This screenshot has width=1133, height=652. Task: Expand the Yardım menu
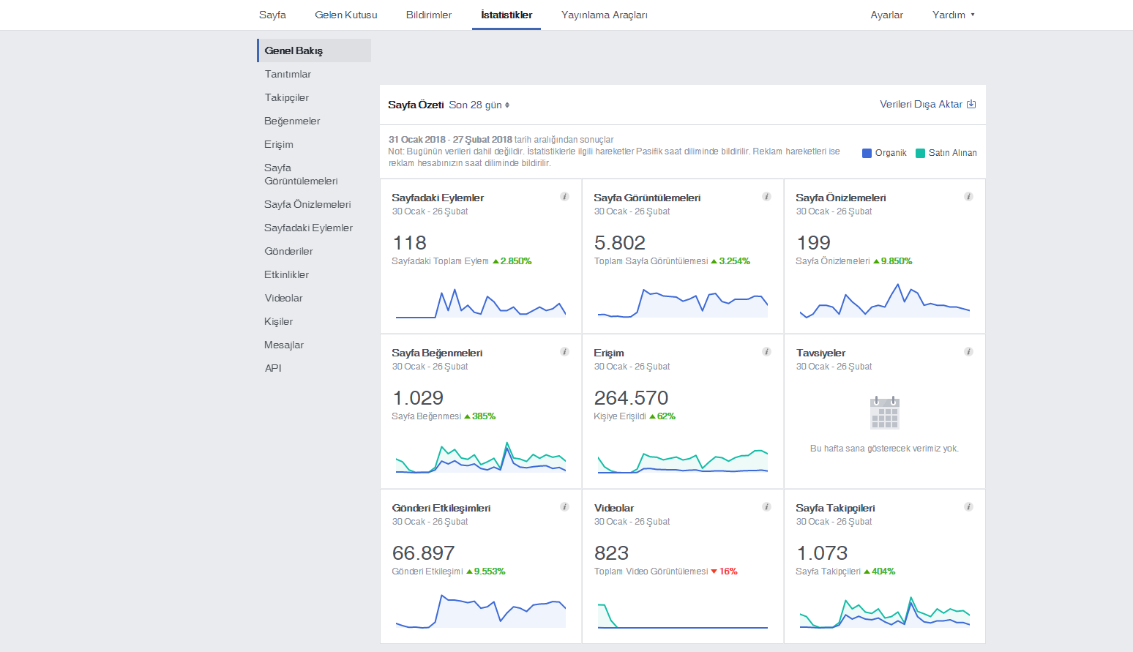(x=953, y=15)
